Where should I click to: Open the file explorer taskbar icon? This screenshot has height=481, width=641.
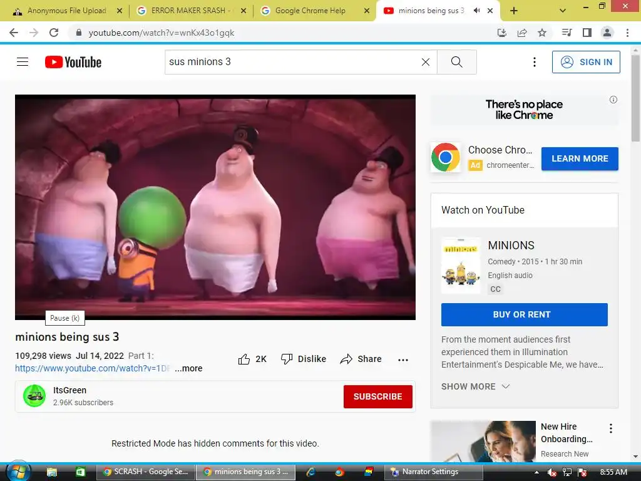(x=51, y=472)
